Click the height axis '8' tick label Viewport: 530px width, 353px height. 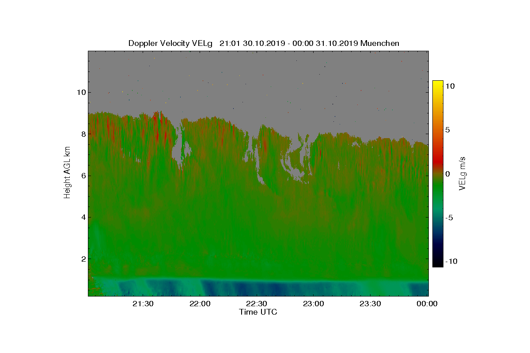click(x=83, y=134)
